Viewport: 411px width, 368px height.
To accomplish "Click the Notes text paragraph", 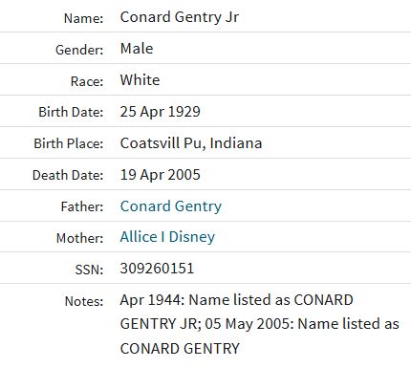I will [260, 324].
